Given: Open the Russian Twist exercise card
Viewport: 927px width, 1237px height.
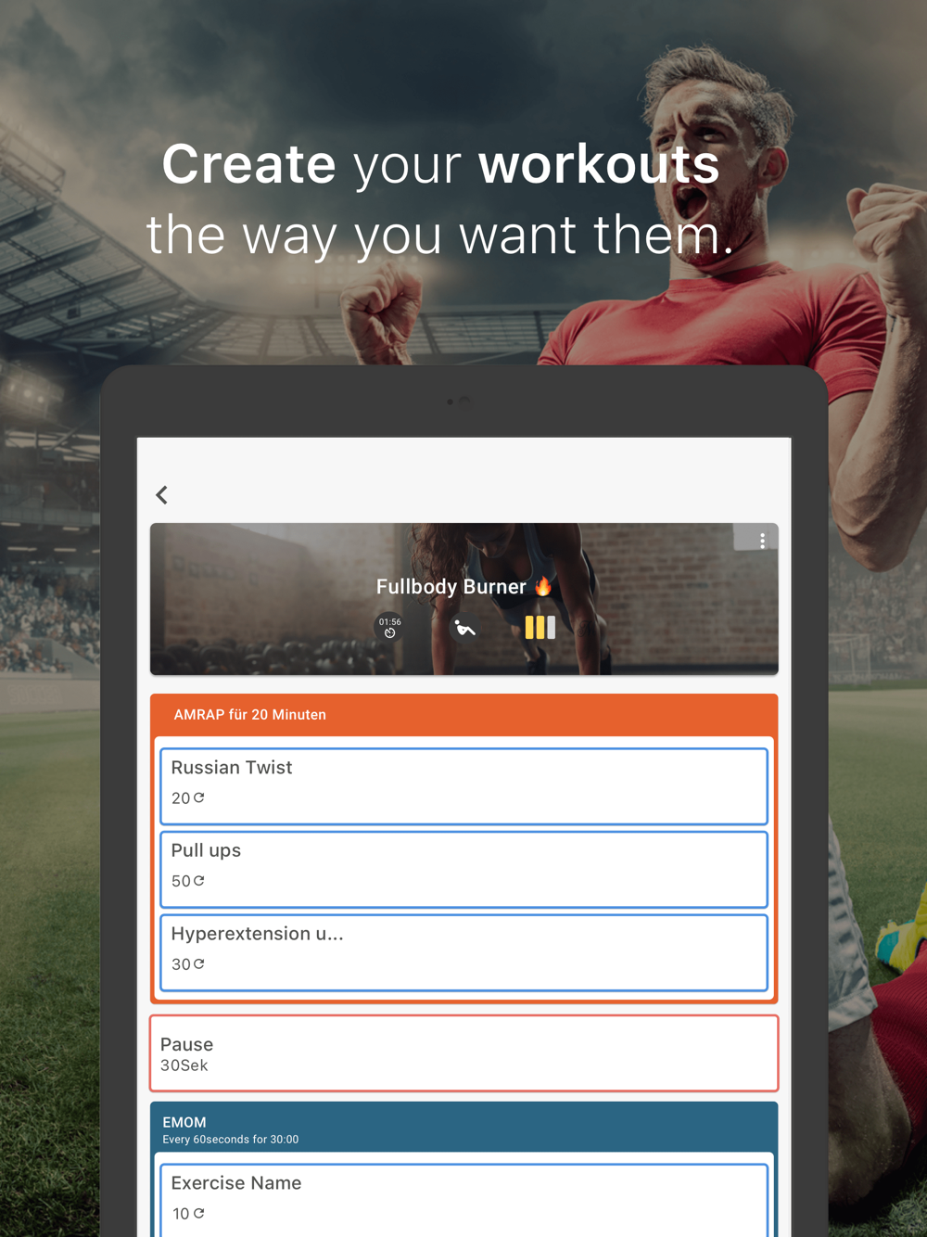Looking at the screenshot, I should (463, 786).
